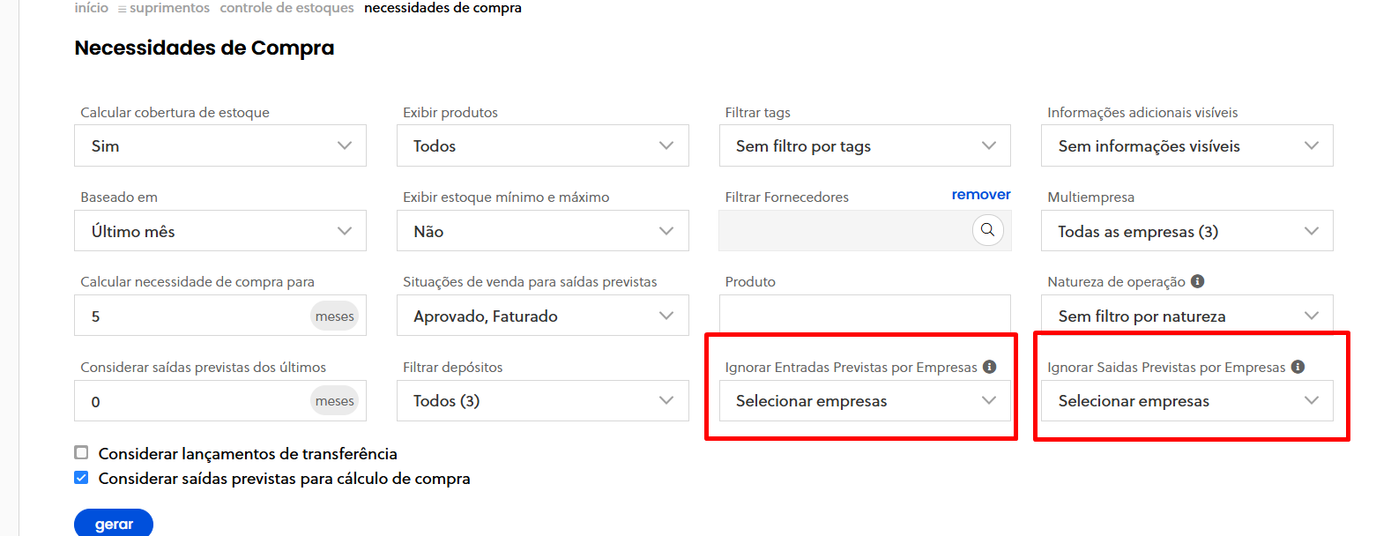Open controle de estoques breadcrumb
The width and height of the screenshot is (1376, 536).
(286, 8)
